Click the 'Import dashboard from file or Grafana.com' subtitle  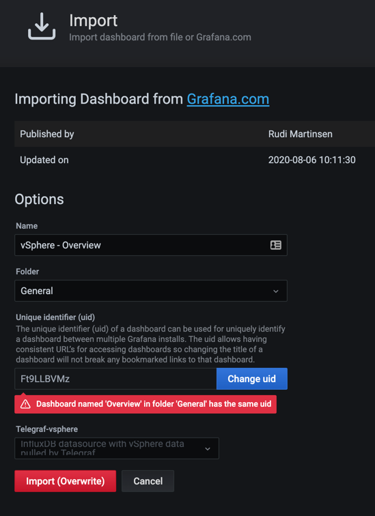click(x=160, y=37)
